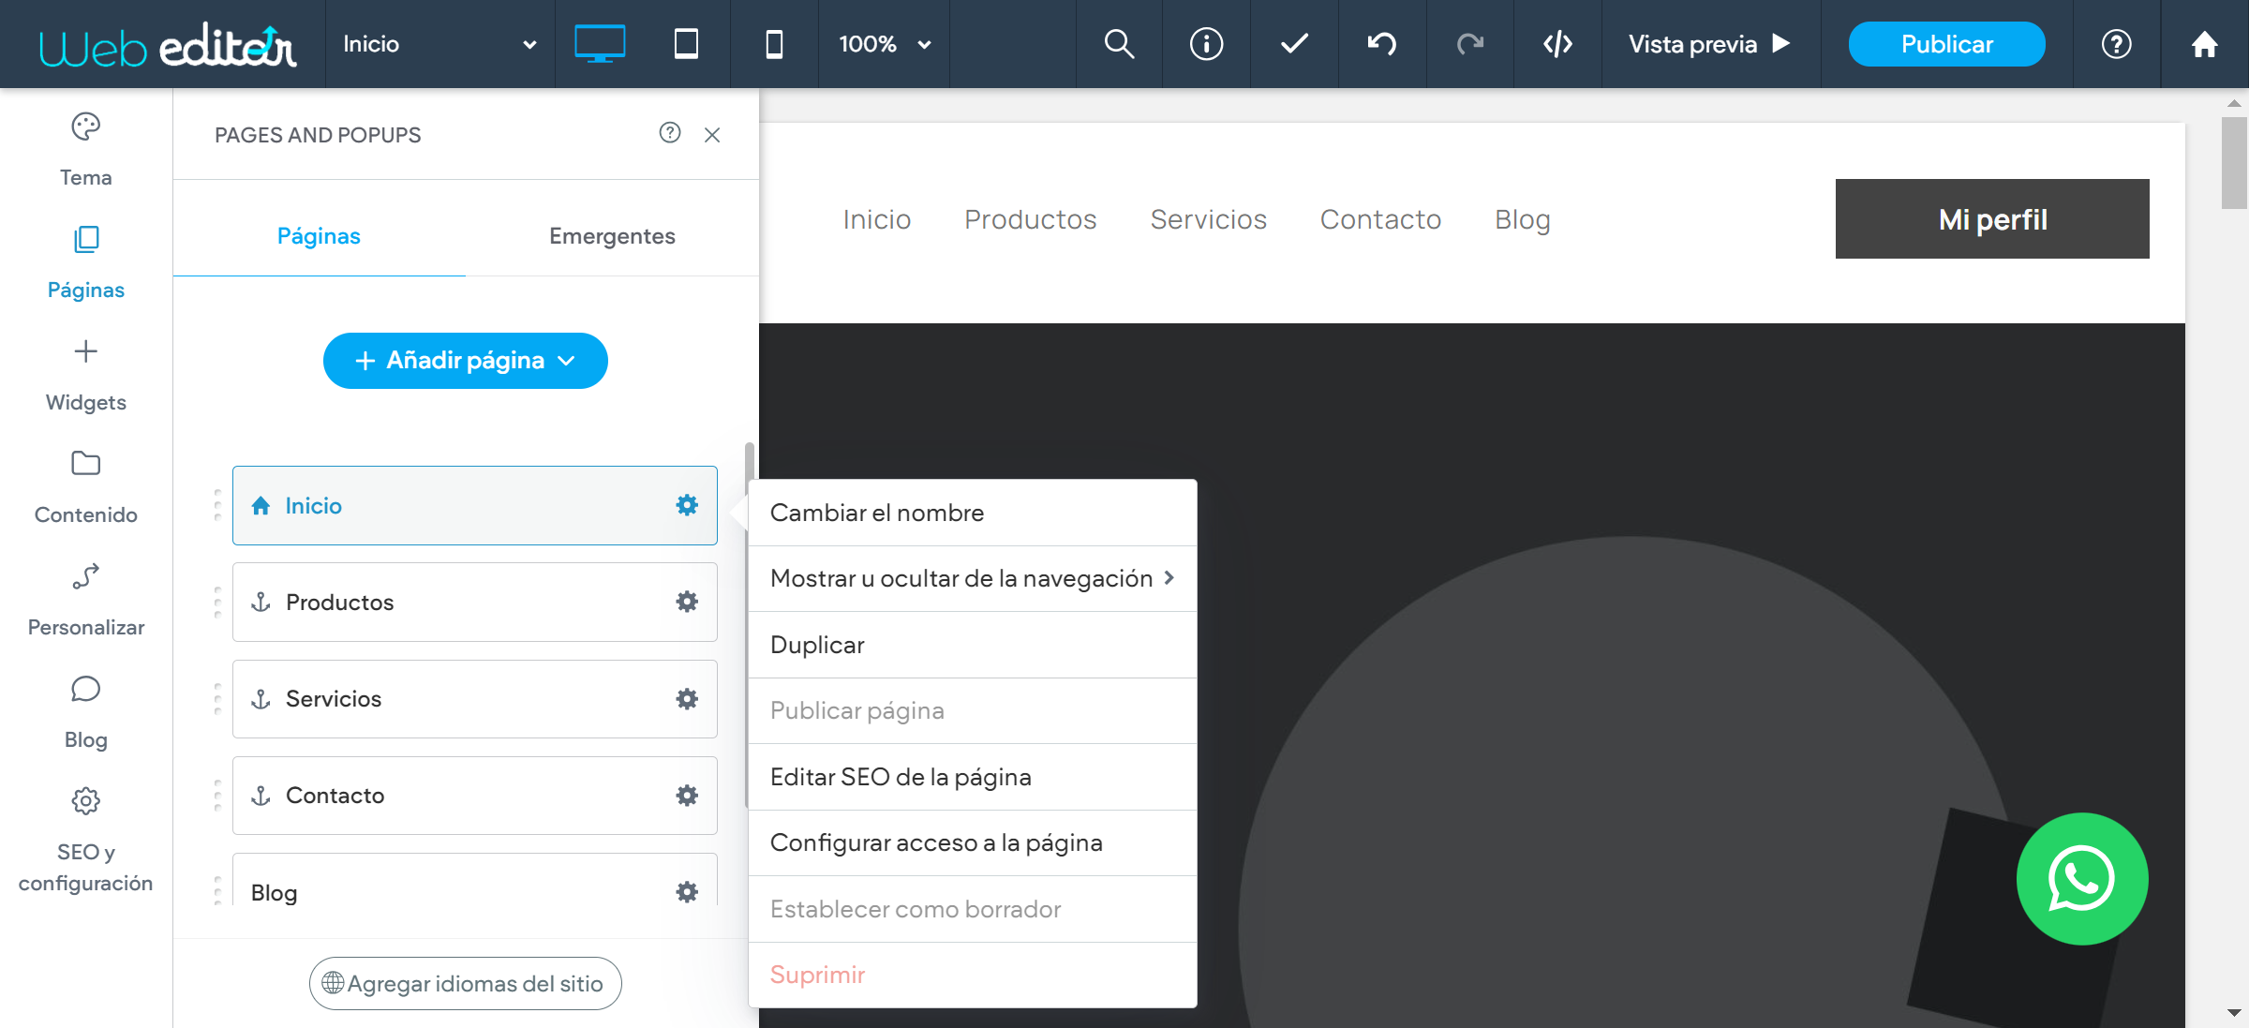Click the Pages and Popups help icon

click(x=670, y=133)
